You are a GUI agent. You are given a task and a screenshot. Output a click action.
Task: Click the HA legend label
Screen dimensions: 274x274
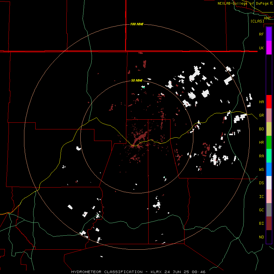[x=261, y=102]
